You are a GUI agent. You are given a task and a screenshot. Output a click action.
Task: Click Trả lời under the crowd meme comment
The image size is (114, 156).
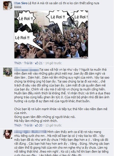(x=28, y=63)
